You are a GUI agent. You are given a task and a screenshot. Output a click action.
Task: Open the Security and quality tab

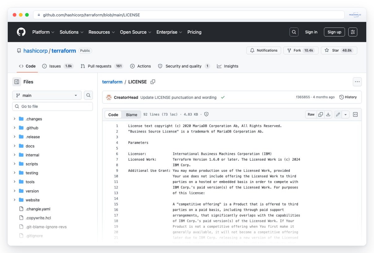point(184,66)
